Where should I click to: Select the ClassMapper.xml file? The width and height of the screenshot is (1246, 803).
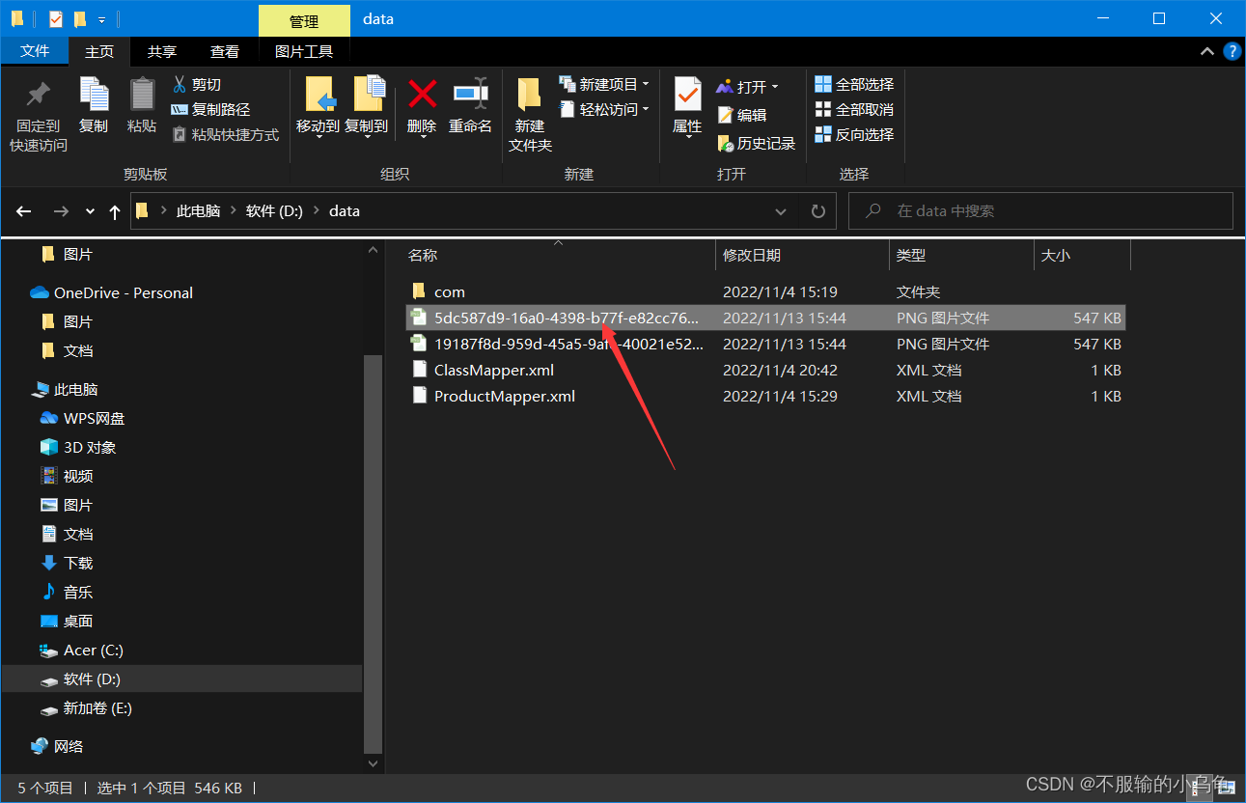click(x=764, y=370)
